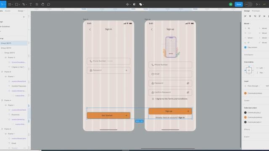Select the Comment tool

pyautogui.click(x=49, y=4)
